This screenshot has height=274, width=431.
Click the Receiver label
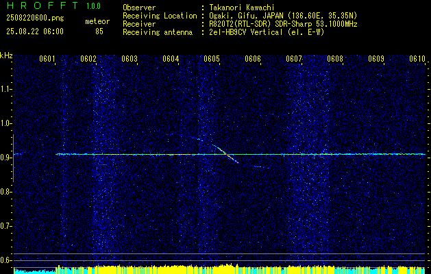click(x=139, y=24)
